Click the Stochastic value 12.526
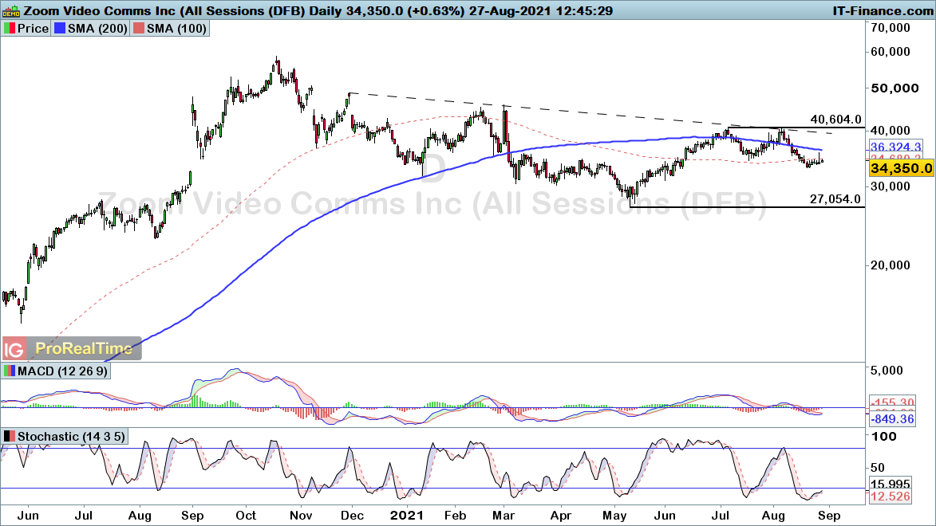The image size is (936, 526). [890, 497]
